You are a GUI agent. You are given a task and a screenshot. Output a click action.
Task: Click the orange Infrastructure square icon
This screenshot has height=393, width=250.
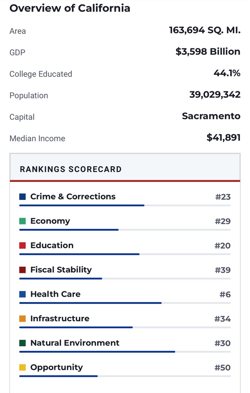coord(23,319)
